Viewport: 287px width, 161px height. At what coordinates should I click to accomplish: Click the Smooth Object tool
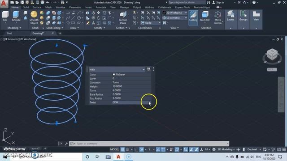(x=34, y=17)
